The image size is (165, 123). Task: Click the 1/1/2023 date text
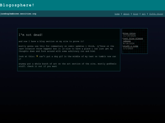(x=128, y=49)
